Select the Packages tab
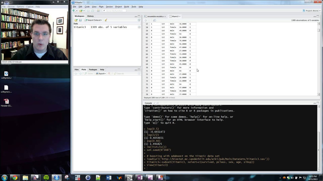The height and width of the screenshot is (181, 323). tap(93, 70)
